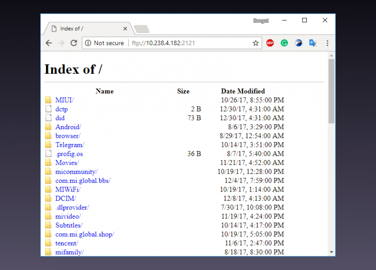This screenshot has width=376, height=270.
Task: Click the .profig.os file link
Action: coord(69,154)
